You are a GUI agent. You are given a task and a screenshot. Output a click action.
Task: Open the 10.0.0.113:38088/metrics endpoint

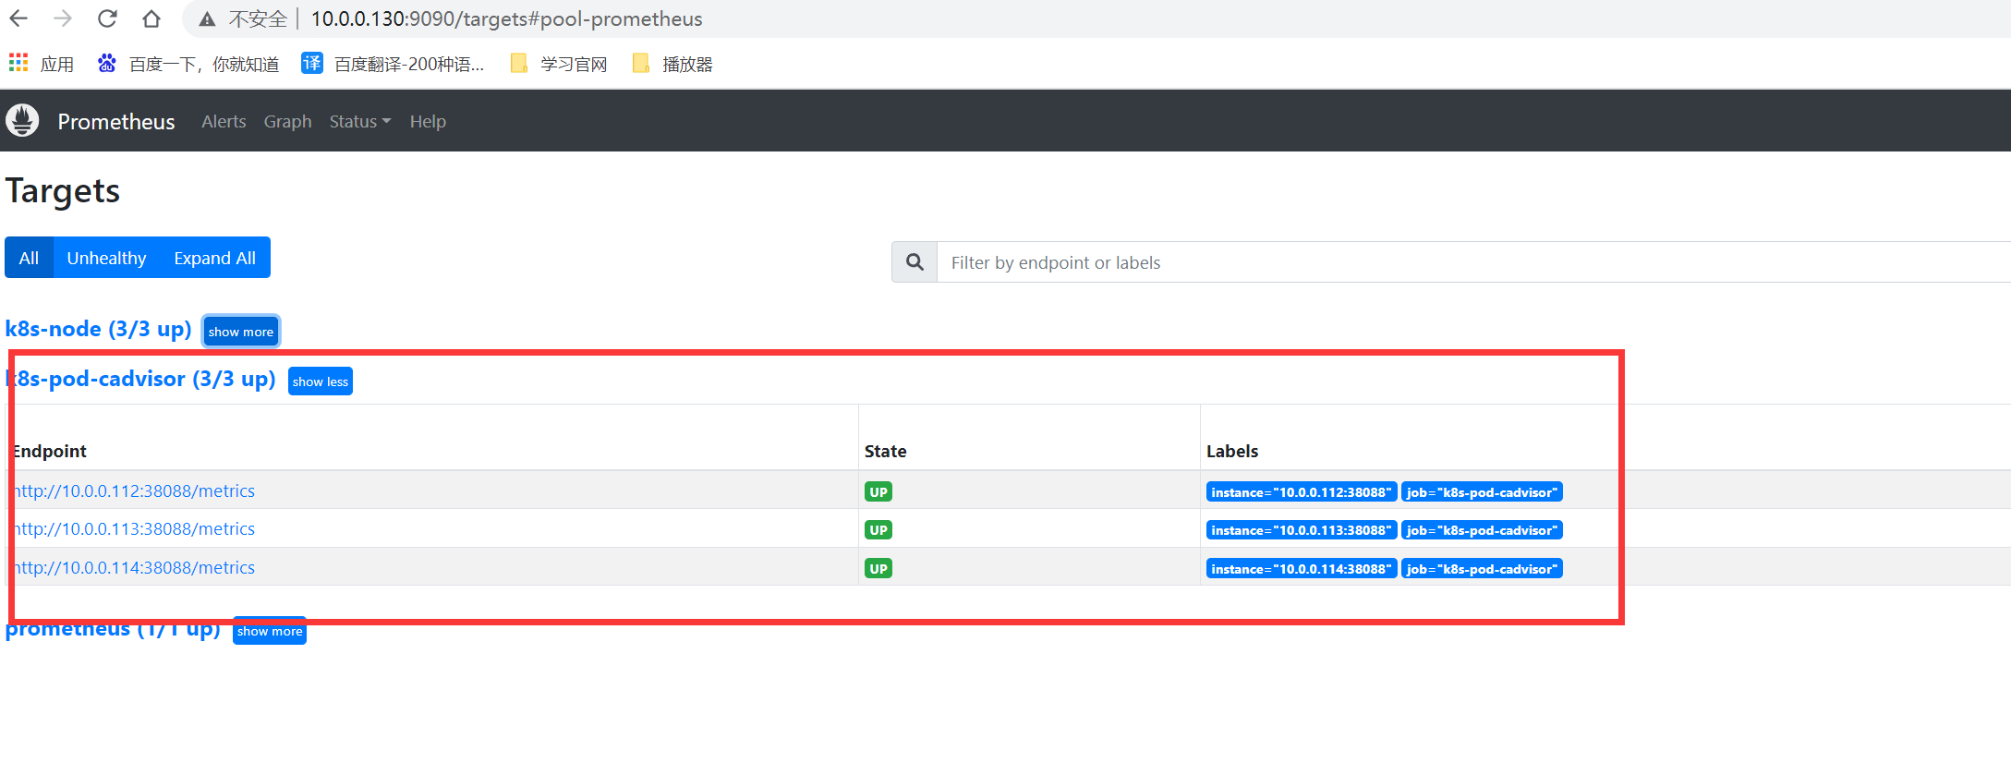point(135,528)
